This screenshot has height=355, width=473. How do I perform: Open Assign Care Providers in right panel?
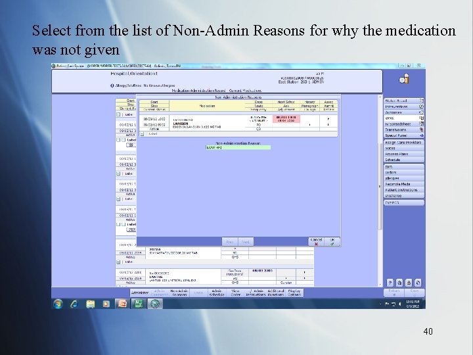click(404, 142)
